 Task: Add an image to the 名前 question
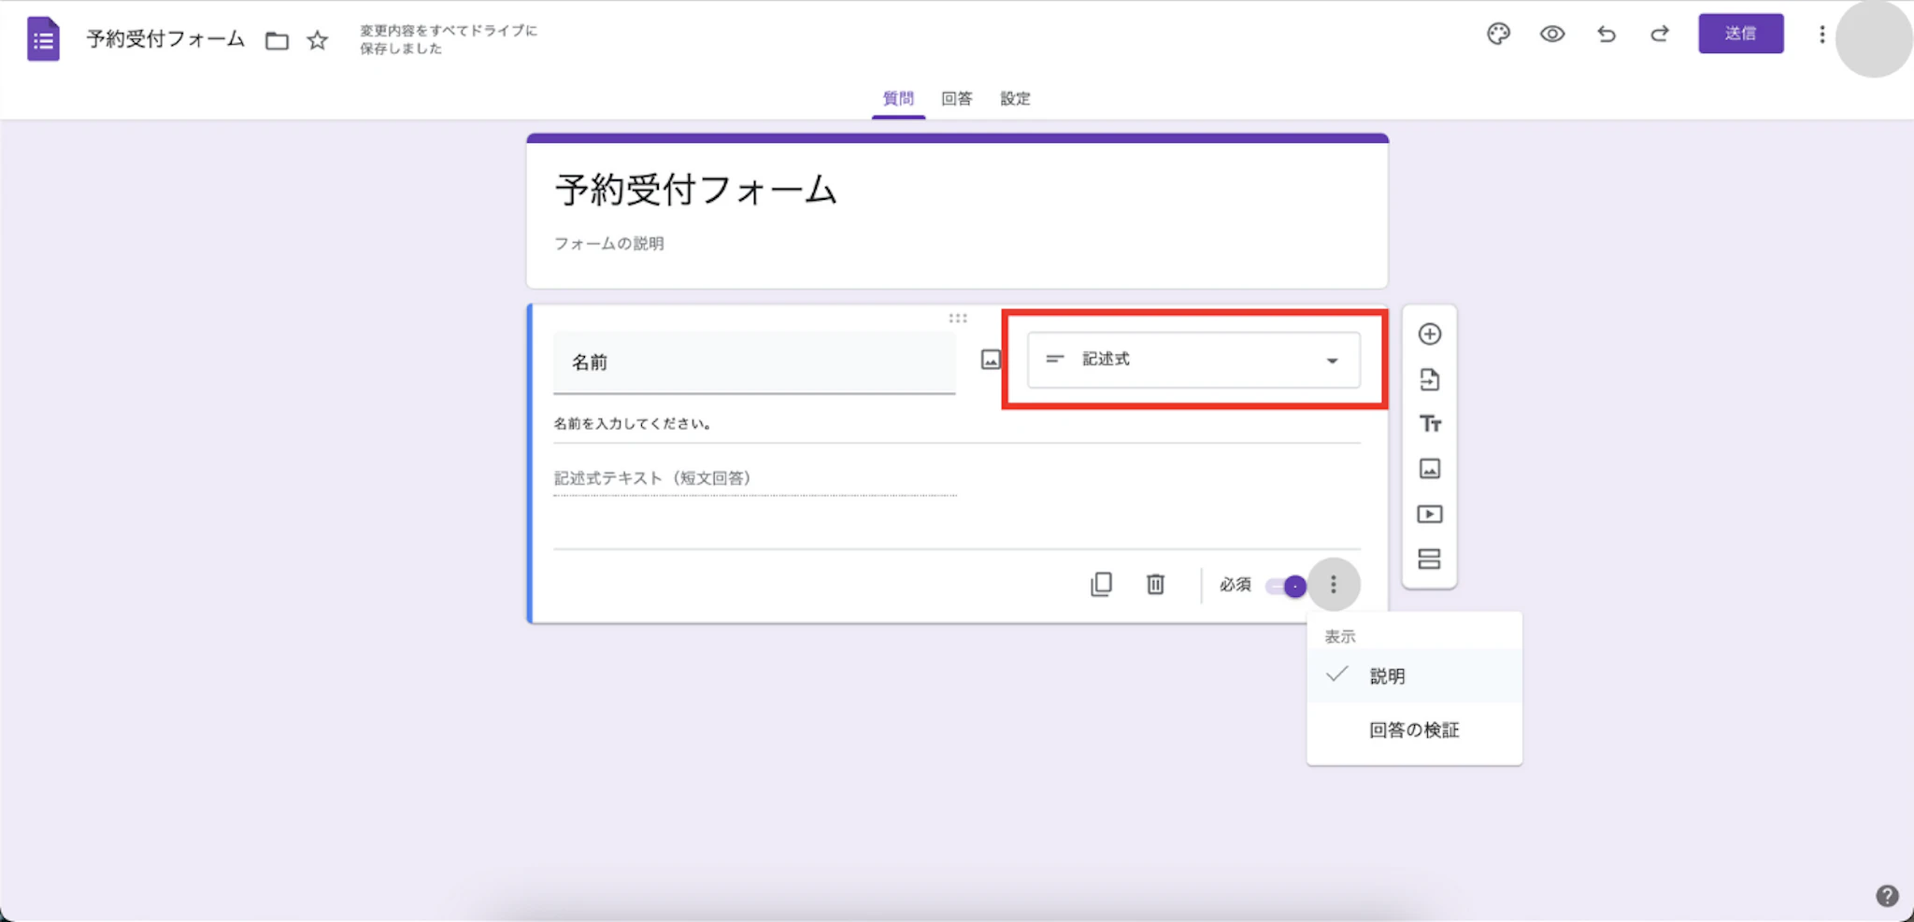pos(991,359)
